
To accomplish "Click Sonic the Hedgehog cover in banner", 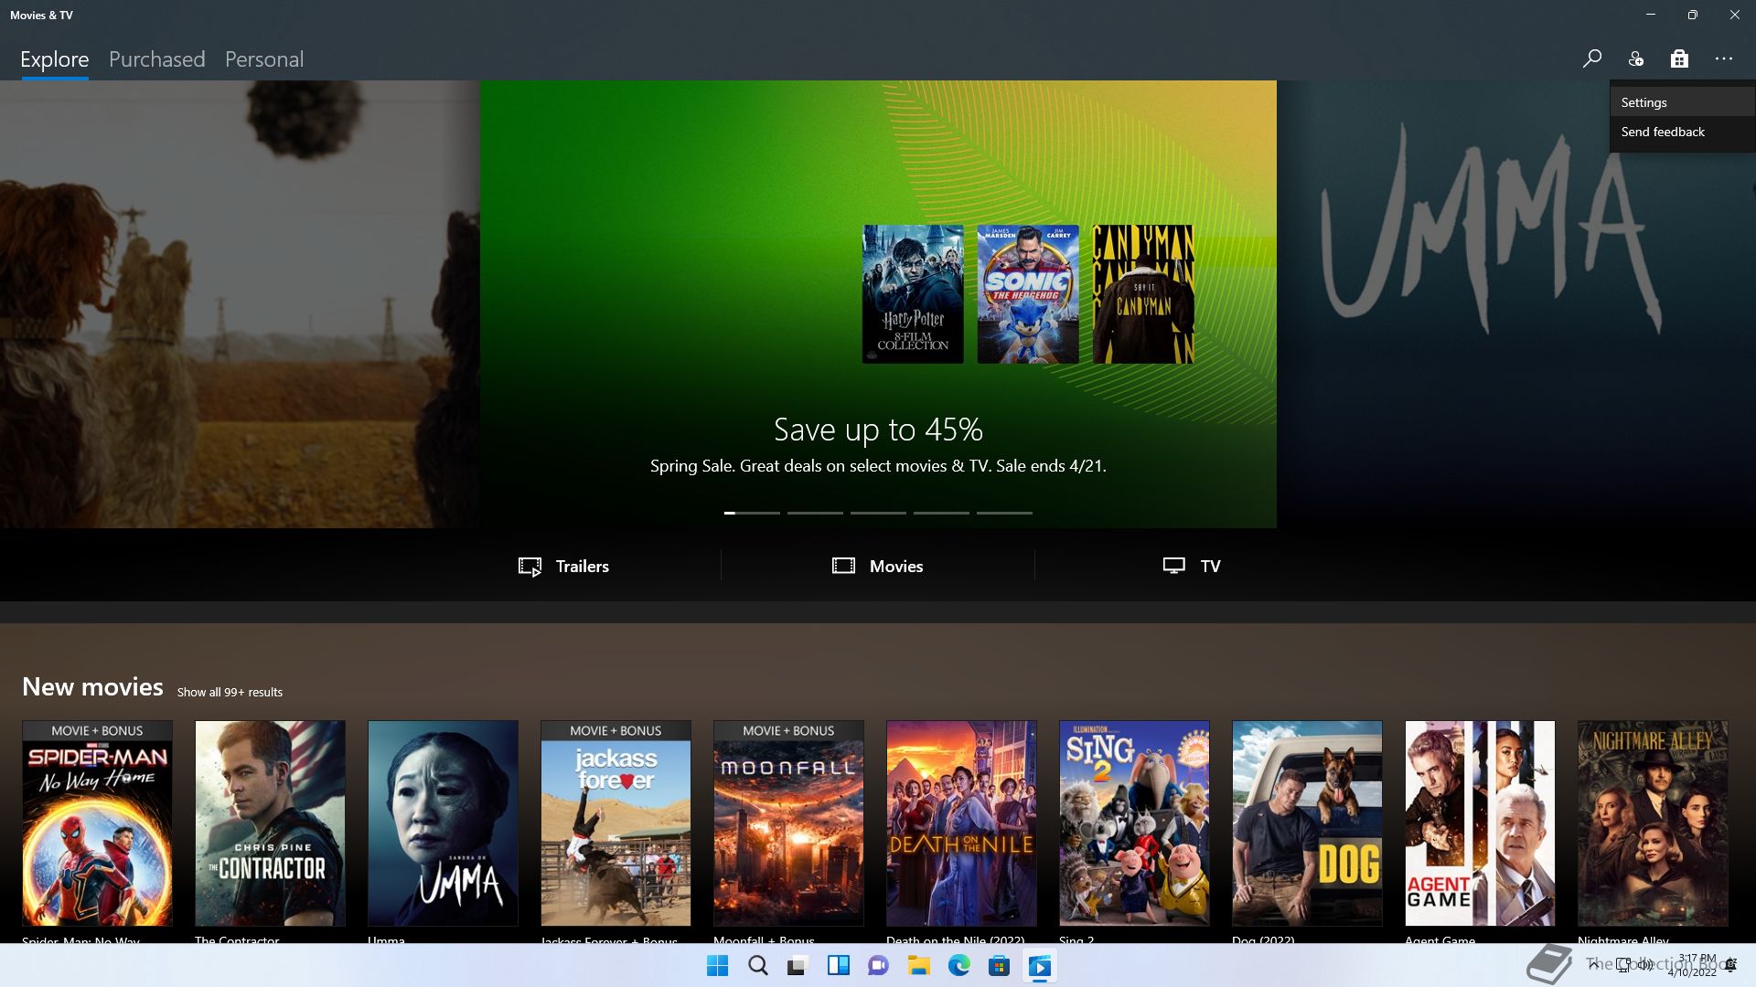I will (x=1028, y=294).
